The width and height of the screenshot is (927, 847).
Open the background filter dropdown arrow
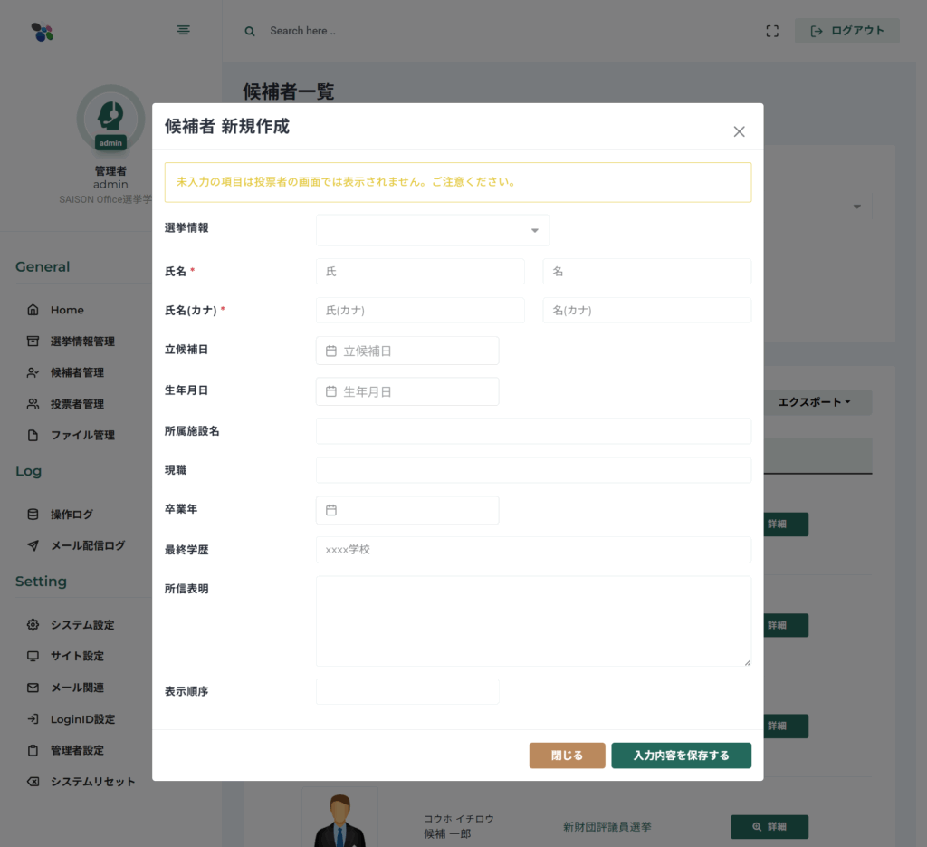coord(856,207)
